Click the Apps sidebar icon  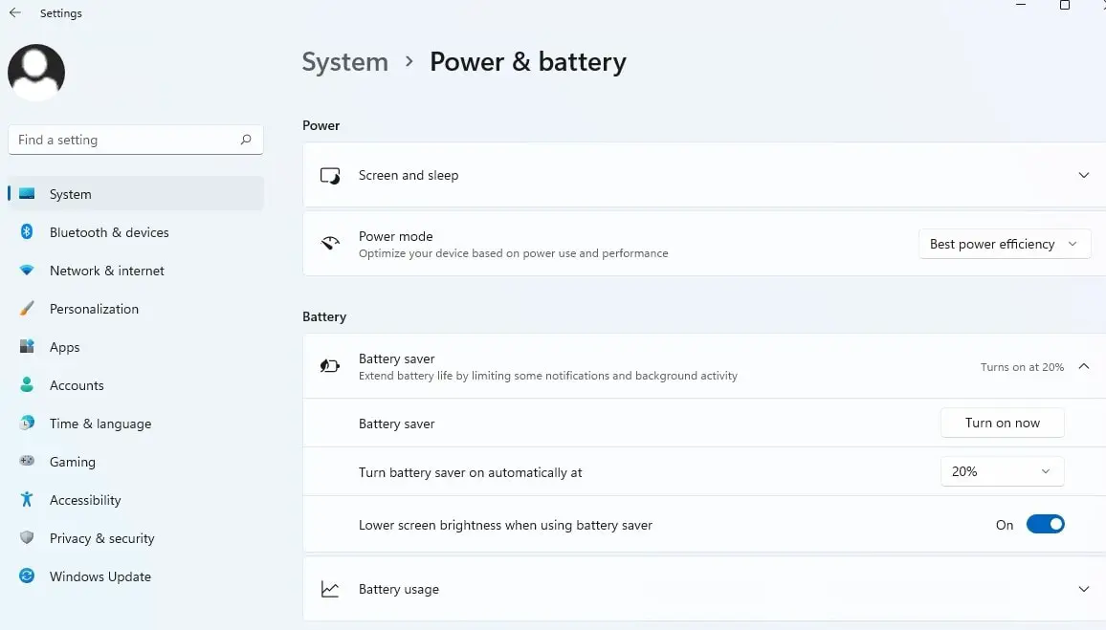27,347
